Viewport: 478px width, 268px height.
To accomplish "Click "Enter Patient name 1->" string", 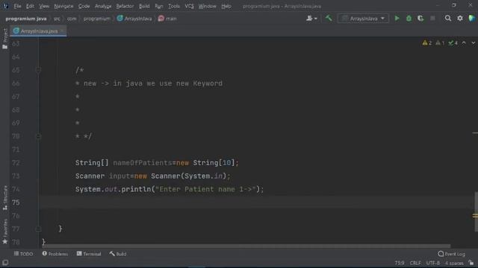I will 205,189.
